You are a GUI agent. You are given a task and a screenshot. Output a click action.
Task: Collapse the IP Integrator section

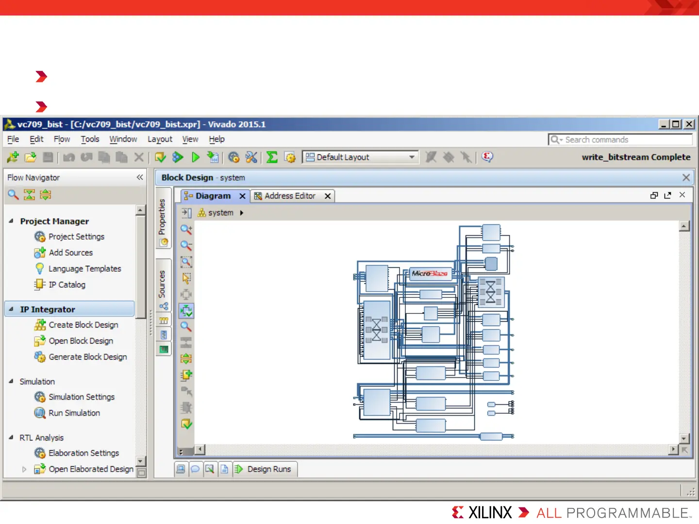coord(11,309)
